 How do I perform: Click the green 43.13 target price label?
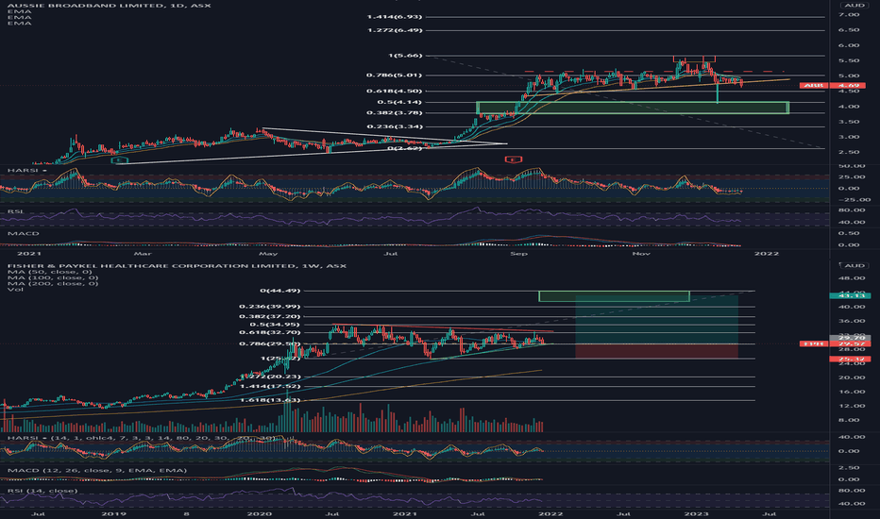(850, 295)
